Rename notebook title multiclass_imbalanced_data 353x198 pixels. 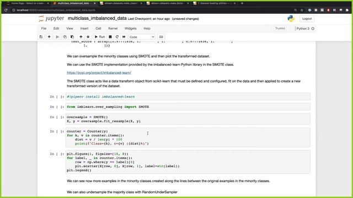pyautogui.click(x=97, y=18)
